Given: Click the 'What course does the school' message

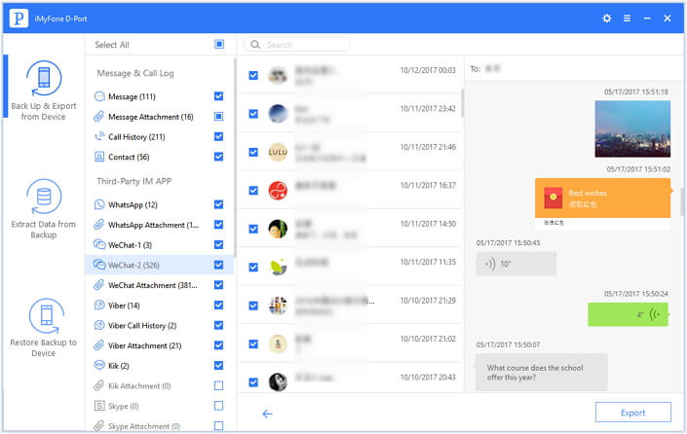Looking at the screenshot, I should coord(541,373).
